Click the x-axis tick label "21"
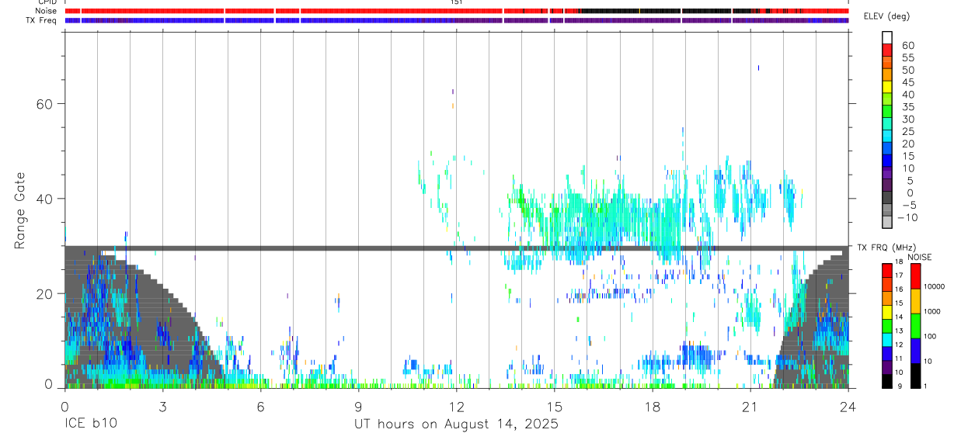 click(x=750, y=405)
